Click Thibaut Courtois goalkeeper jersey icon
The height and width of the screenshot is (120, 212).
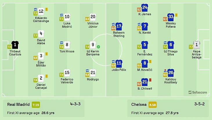pyautogui.click(x=15, y=44)
